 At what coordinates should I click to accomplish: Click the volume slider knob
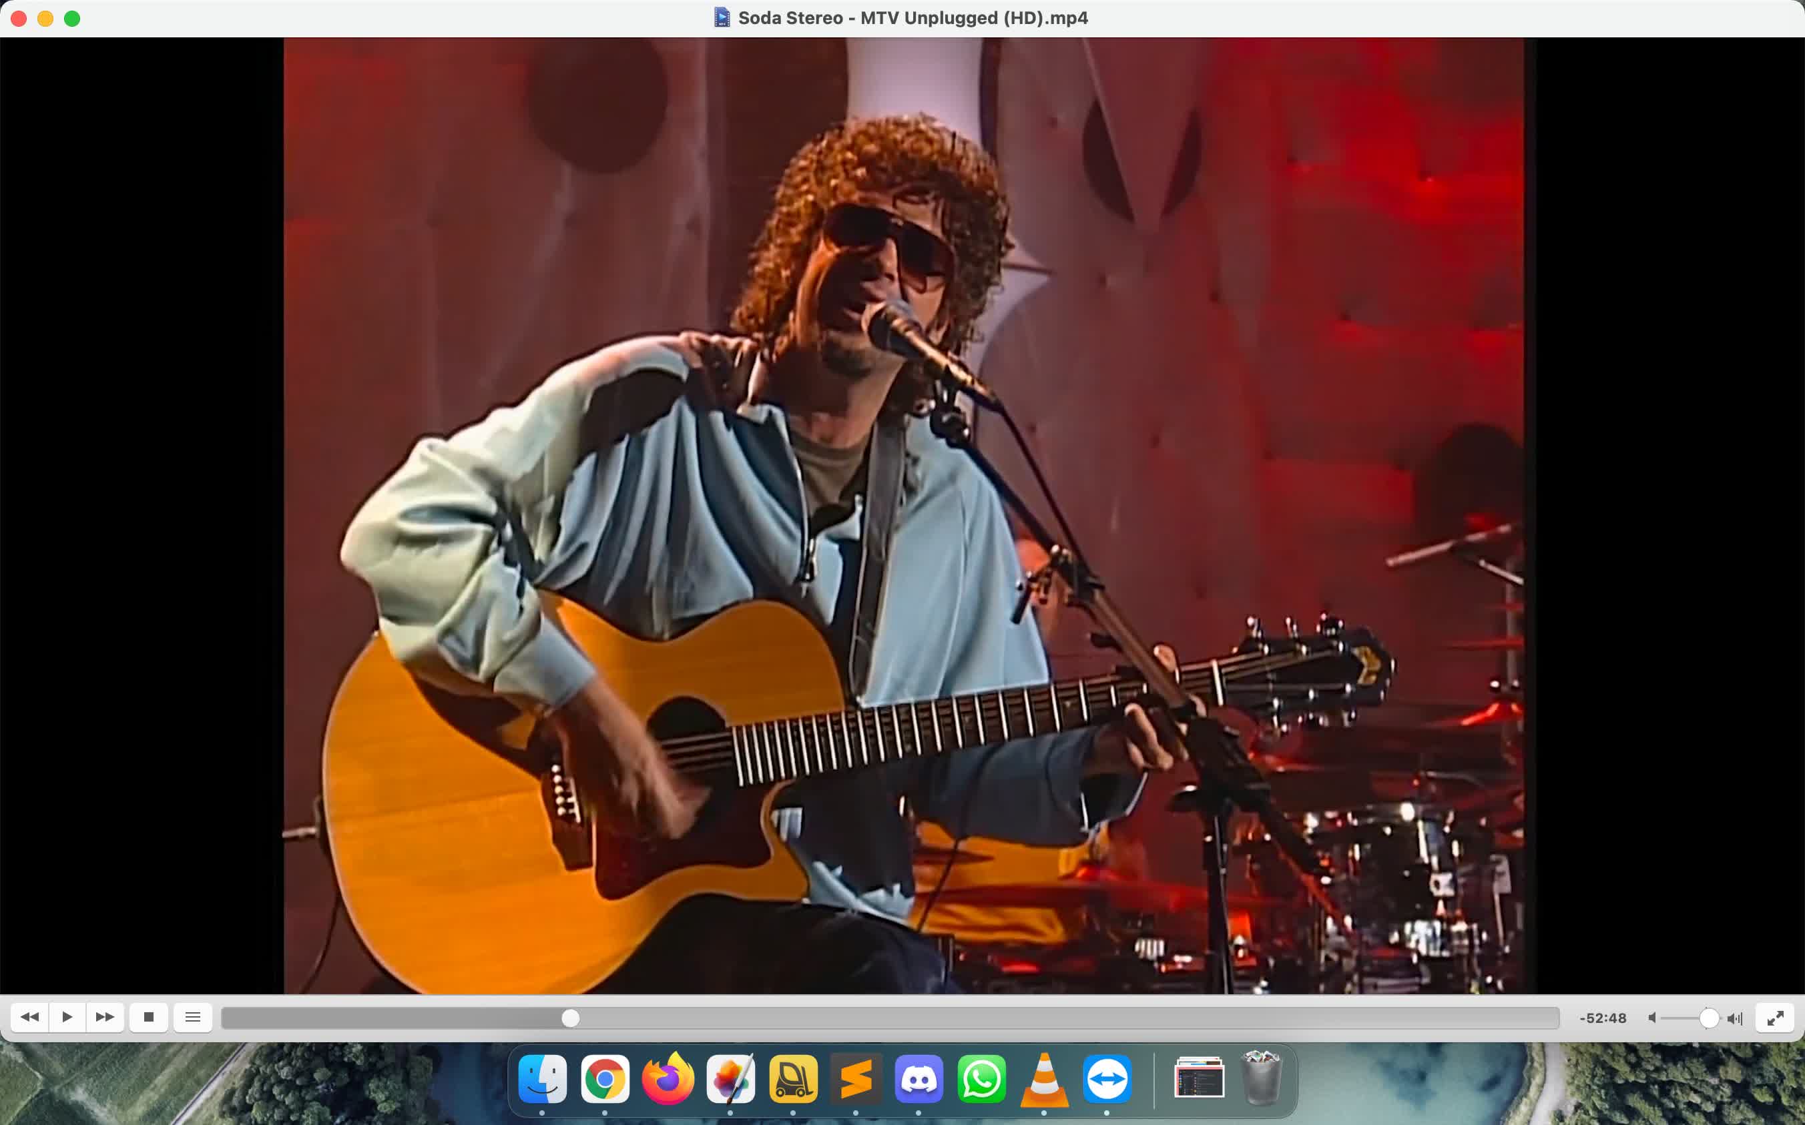tap(1708, 1018)
